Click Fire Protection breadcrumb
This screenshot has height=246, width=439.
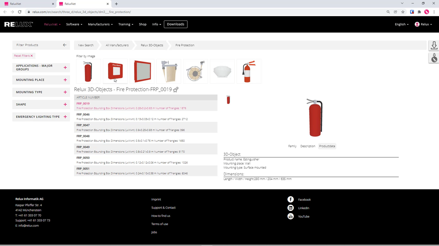pyautogui.click(x=185, y=45)
